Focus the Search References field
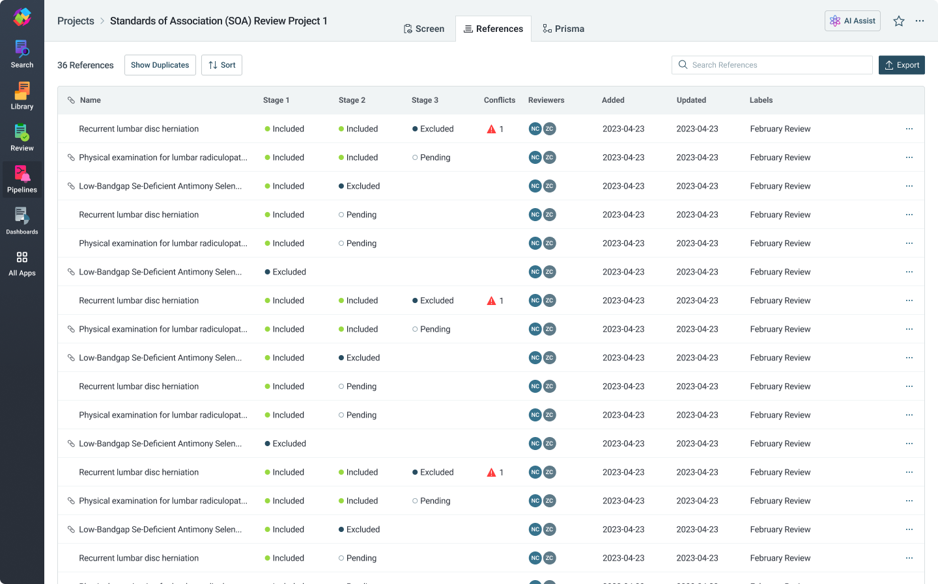This screenshot has height=584, width=938. tap(772, 65)
